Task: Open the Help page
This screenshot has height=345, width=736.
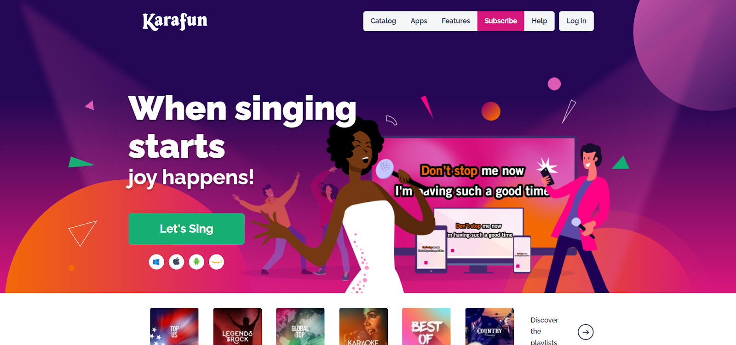Action: (539, 21)
